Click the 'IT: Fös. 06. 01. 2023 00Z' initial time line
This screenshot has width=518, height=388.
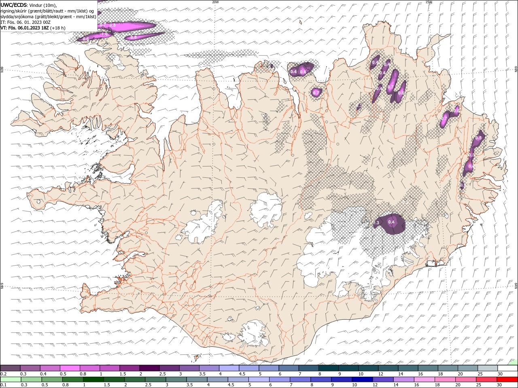pyautogui.click(x=25, y=22)
